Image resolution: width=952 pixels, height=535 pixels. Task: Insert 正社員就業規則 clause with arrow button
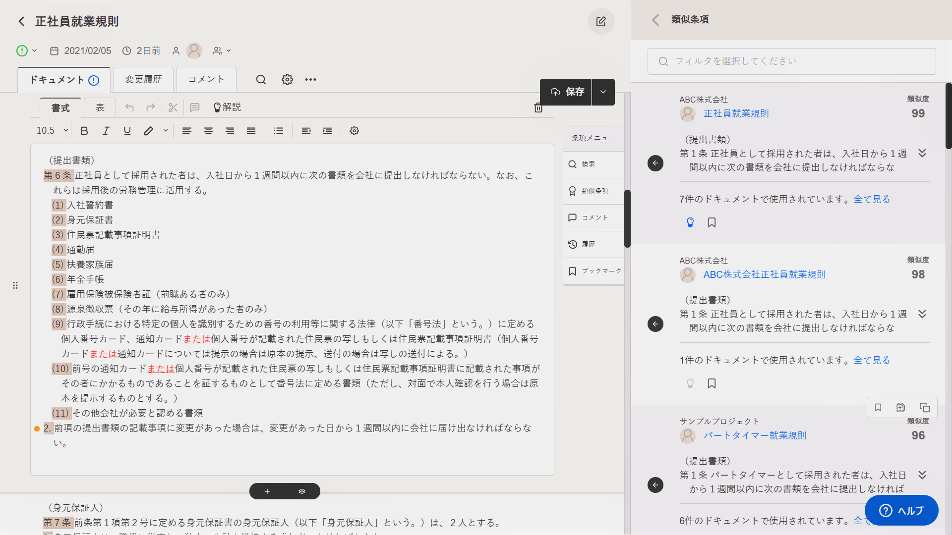[655, 163]
